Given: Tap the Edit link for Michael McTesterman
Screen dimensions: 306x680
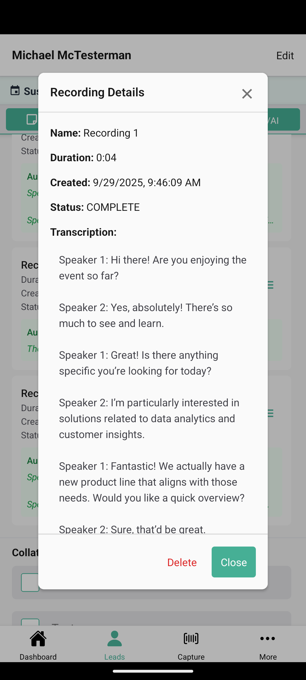Looking at the screenshot, I should (x=285, y=55).
